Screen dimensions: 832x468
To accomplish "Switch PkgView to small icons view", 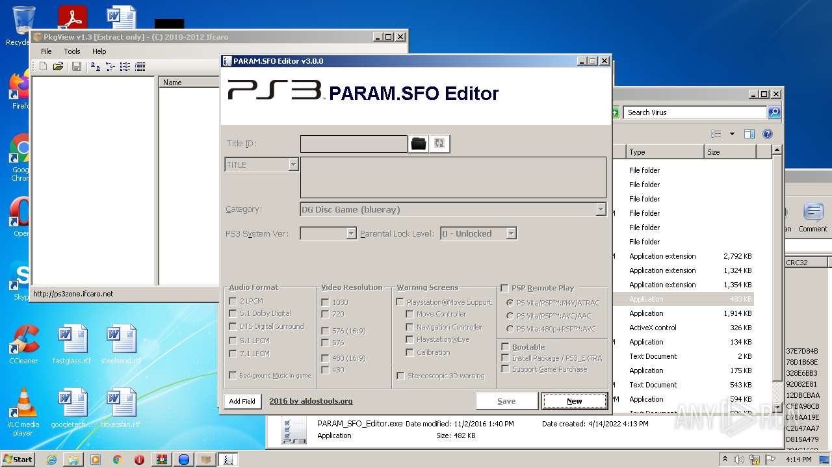I will pos(110,66).
